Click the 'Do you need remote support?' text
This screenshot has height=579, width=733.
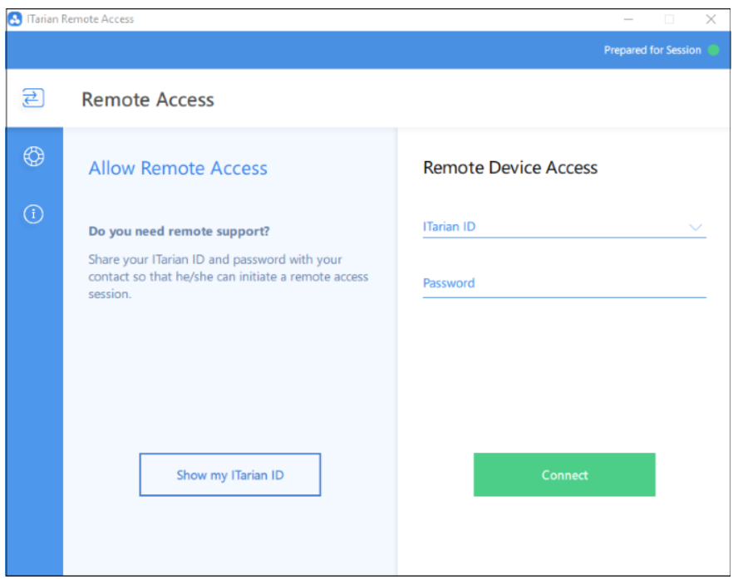(x=179, y=231)
